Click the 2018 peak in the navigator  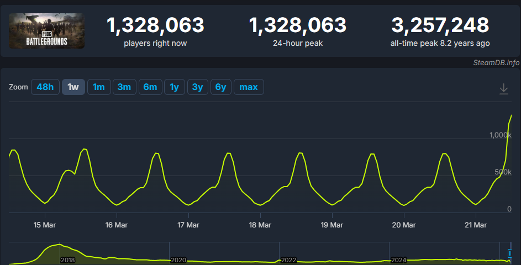(x=59, y=246)
